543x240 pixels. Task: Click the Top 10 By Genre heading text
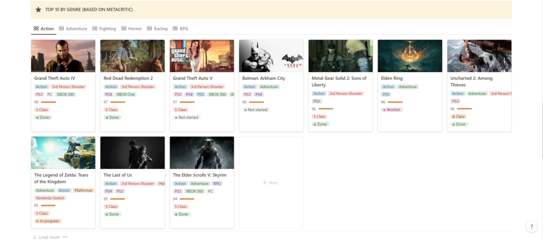click(89, 10)
